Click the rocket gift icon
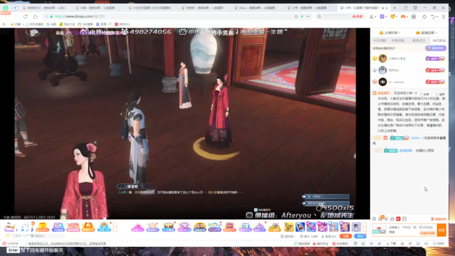Viewport: 455px width, 256px height. click(x=300, y=227)
